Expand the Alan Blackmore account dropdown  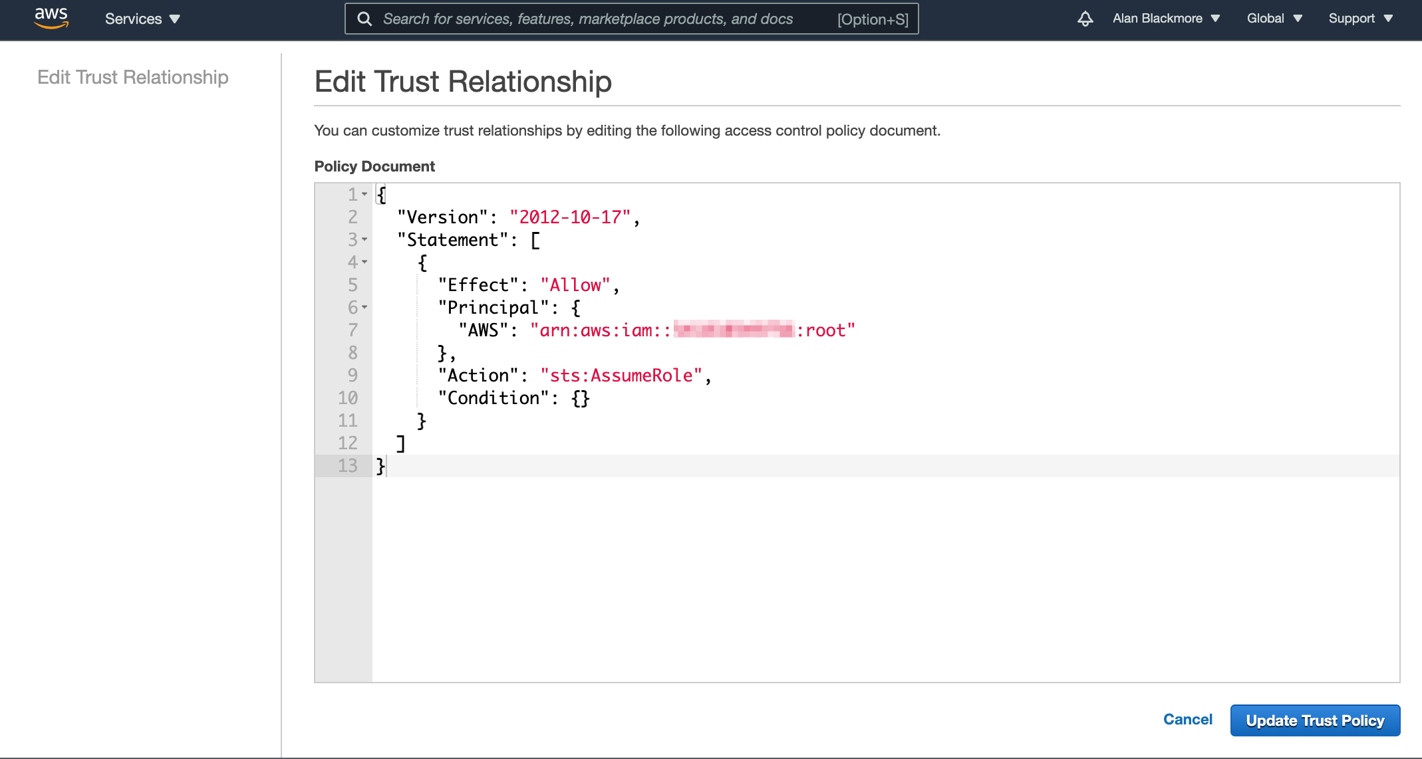(1166, 19)
